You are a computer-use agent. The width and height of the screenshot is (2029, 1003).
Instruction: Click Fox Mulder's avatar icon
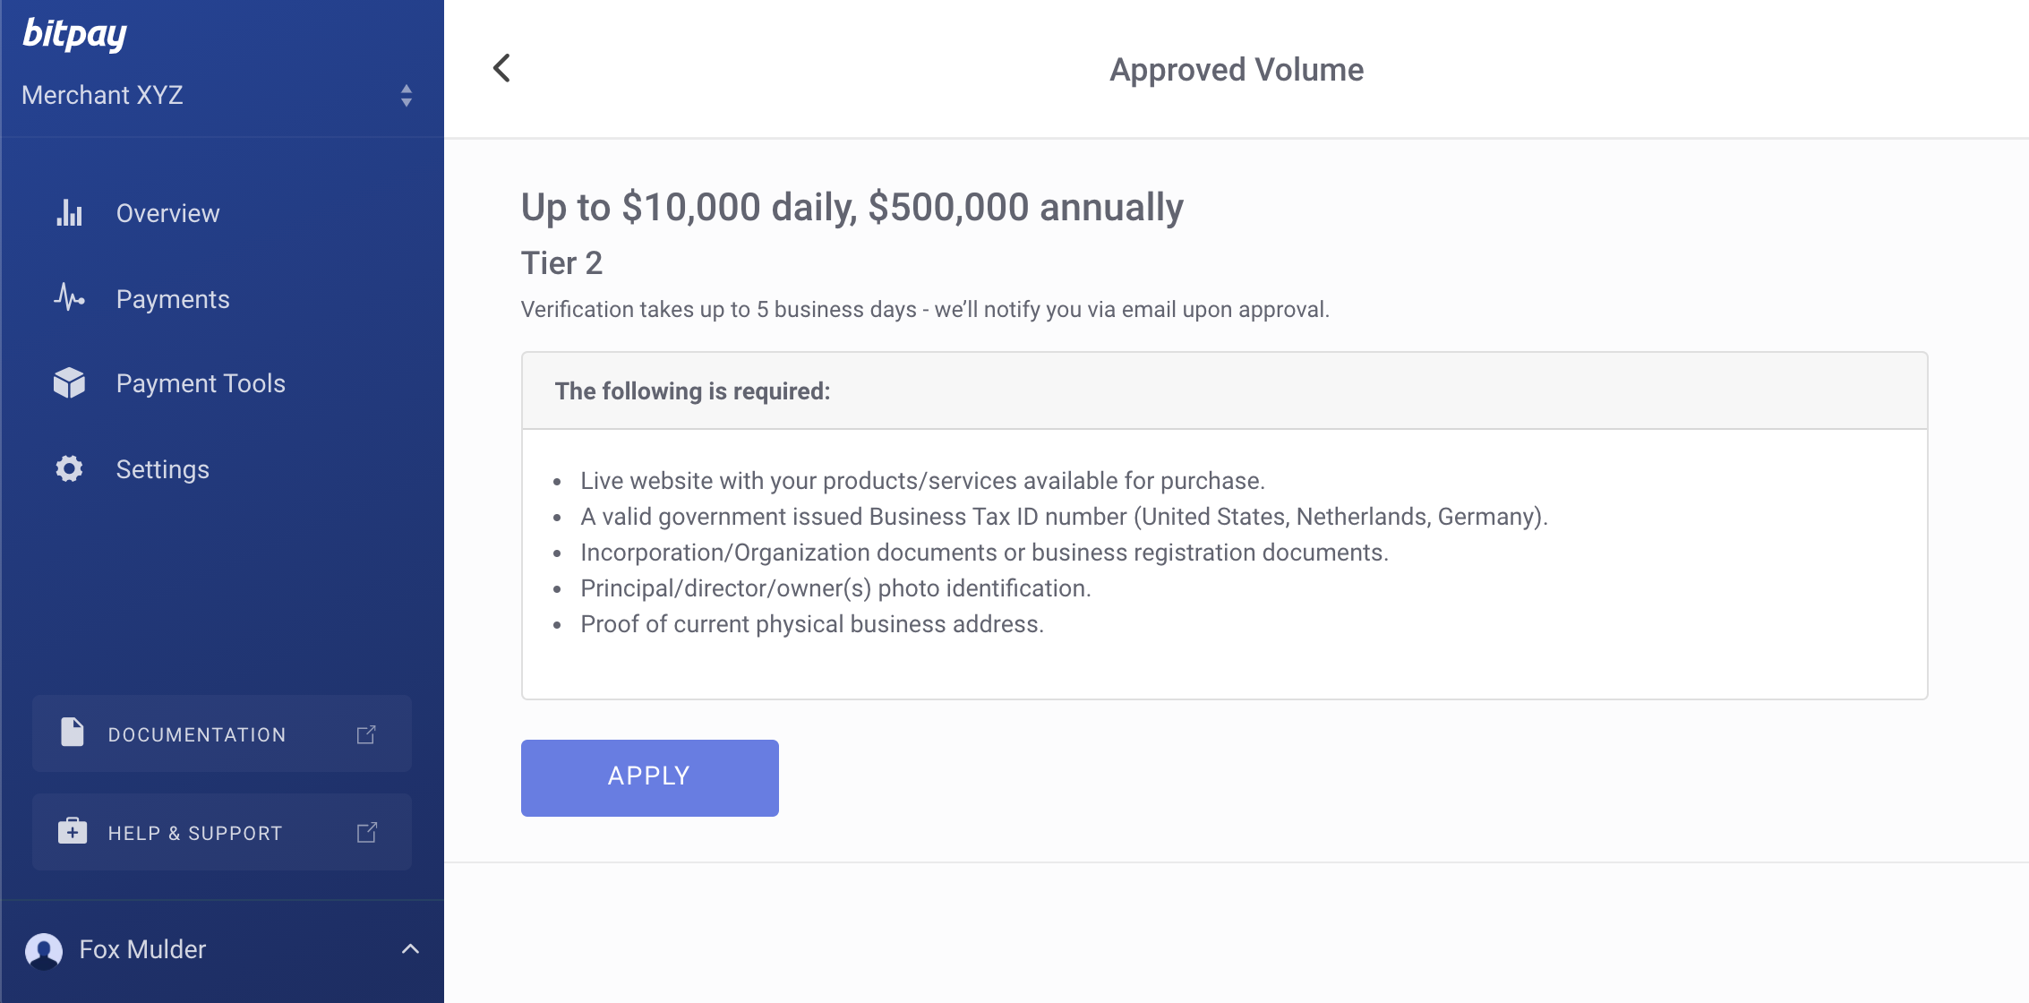pos(44,950)
